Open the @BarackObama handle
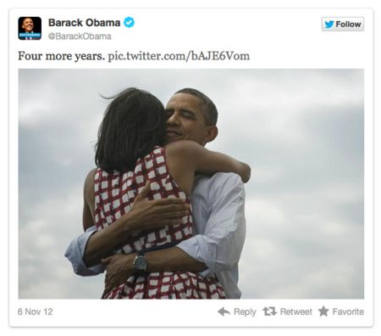 80,36
